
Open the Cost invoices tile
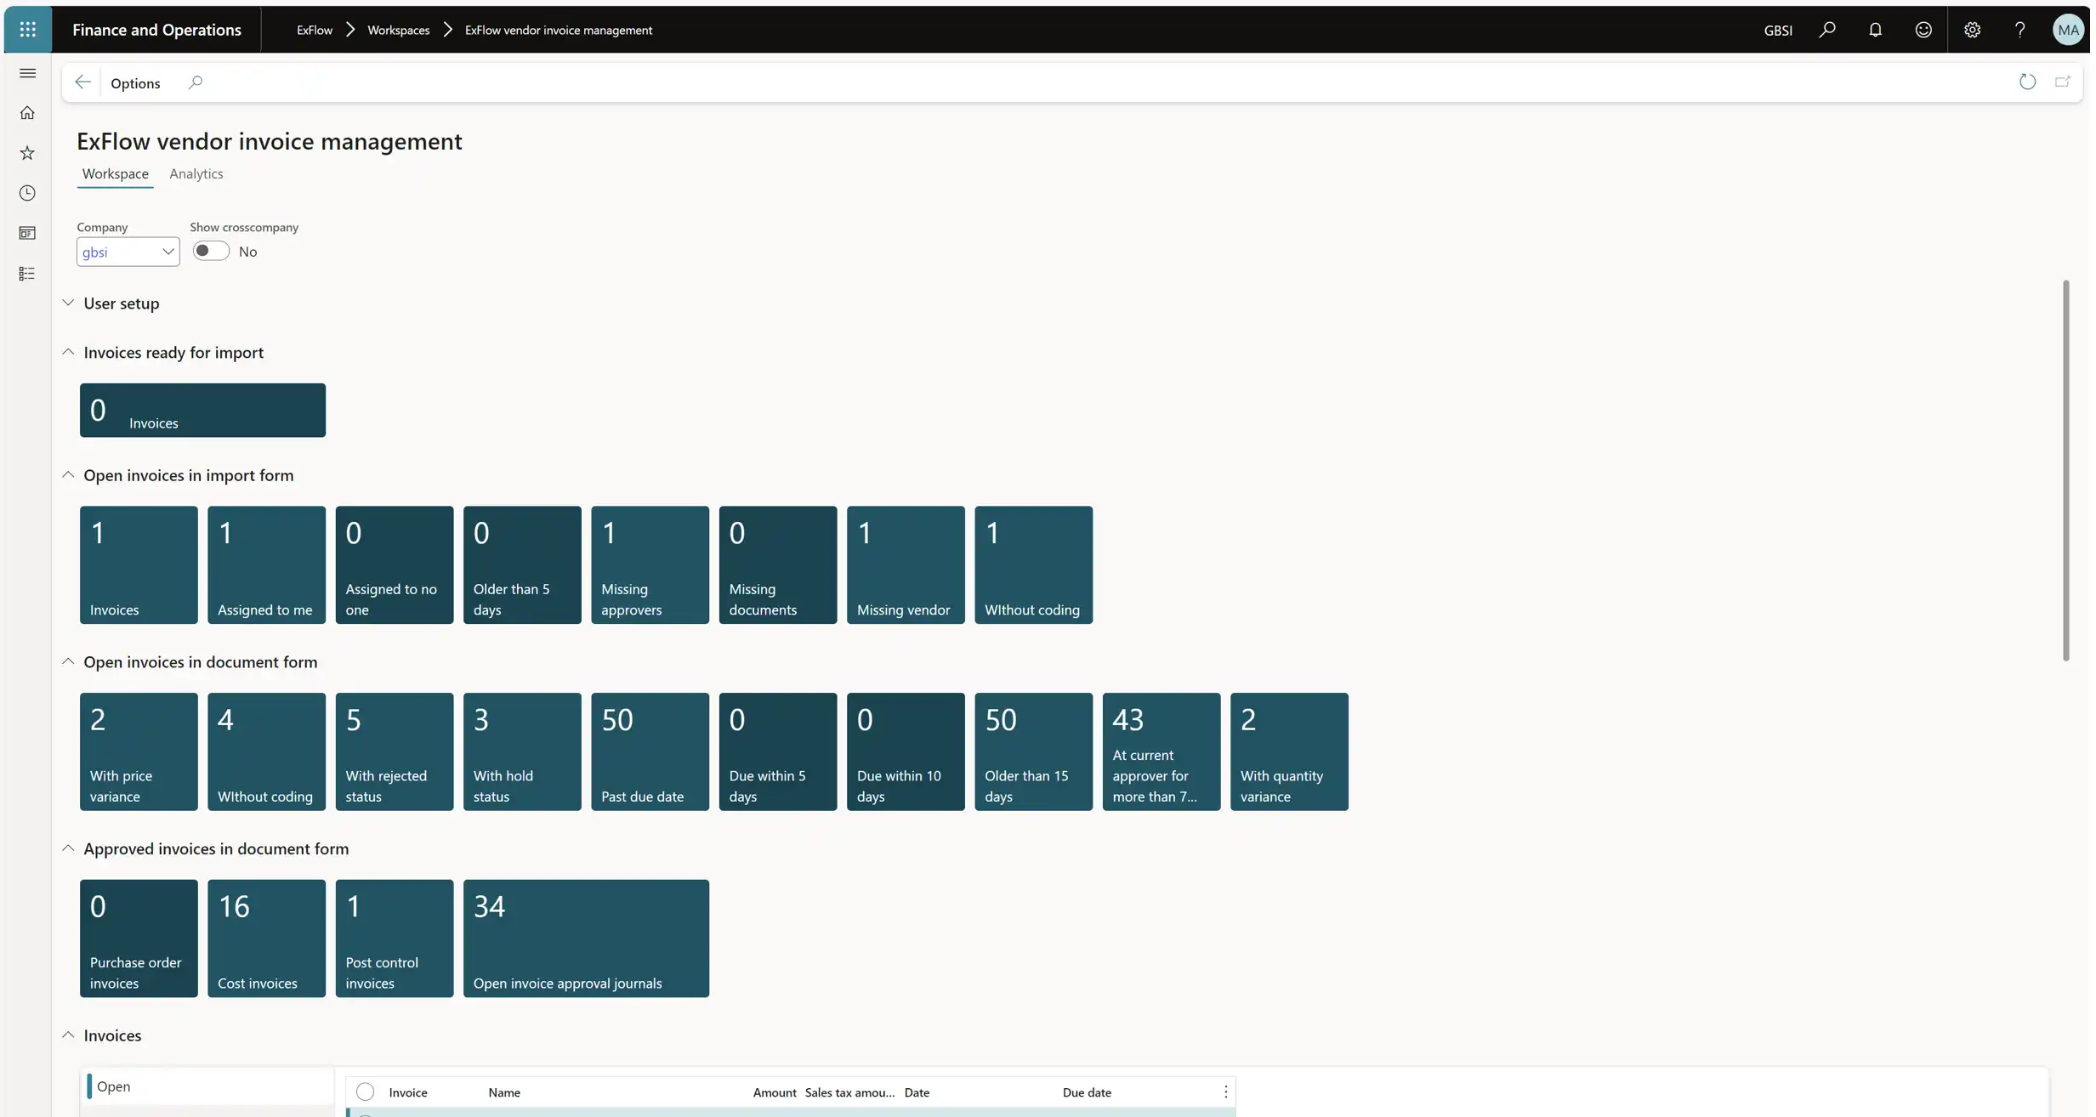266,938
